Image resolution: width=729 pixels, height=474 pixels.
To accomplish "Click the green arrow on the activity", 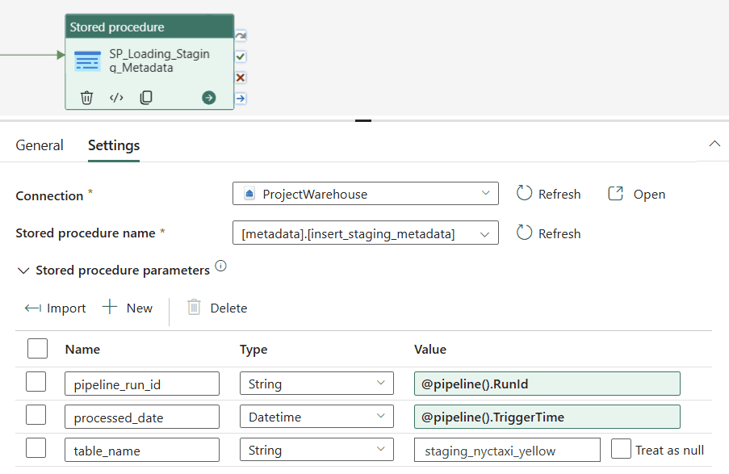I will coord(209,98).
